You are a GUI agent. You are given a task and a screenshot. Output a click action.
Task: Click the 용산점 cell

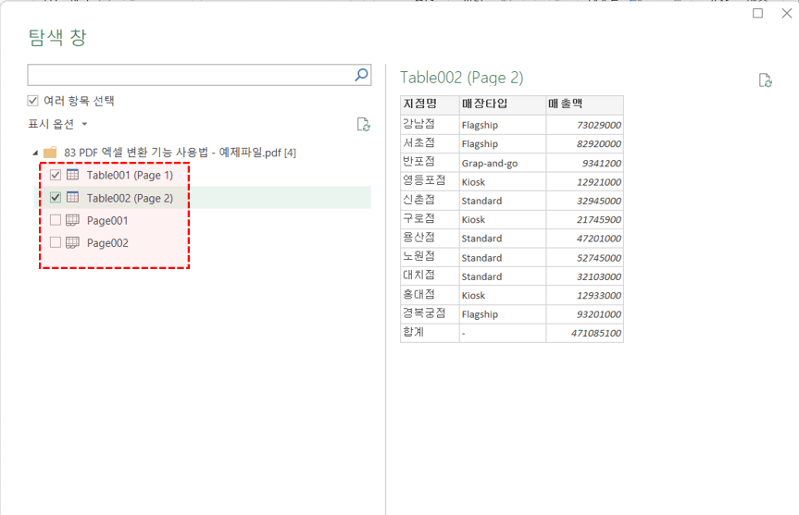coord(430,239)
